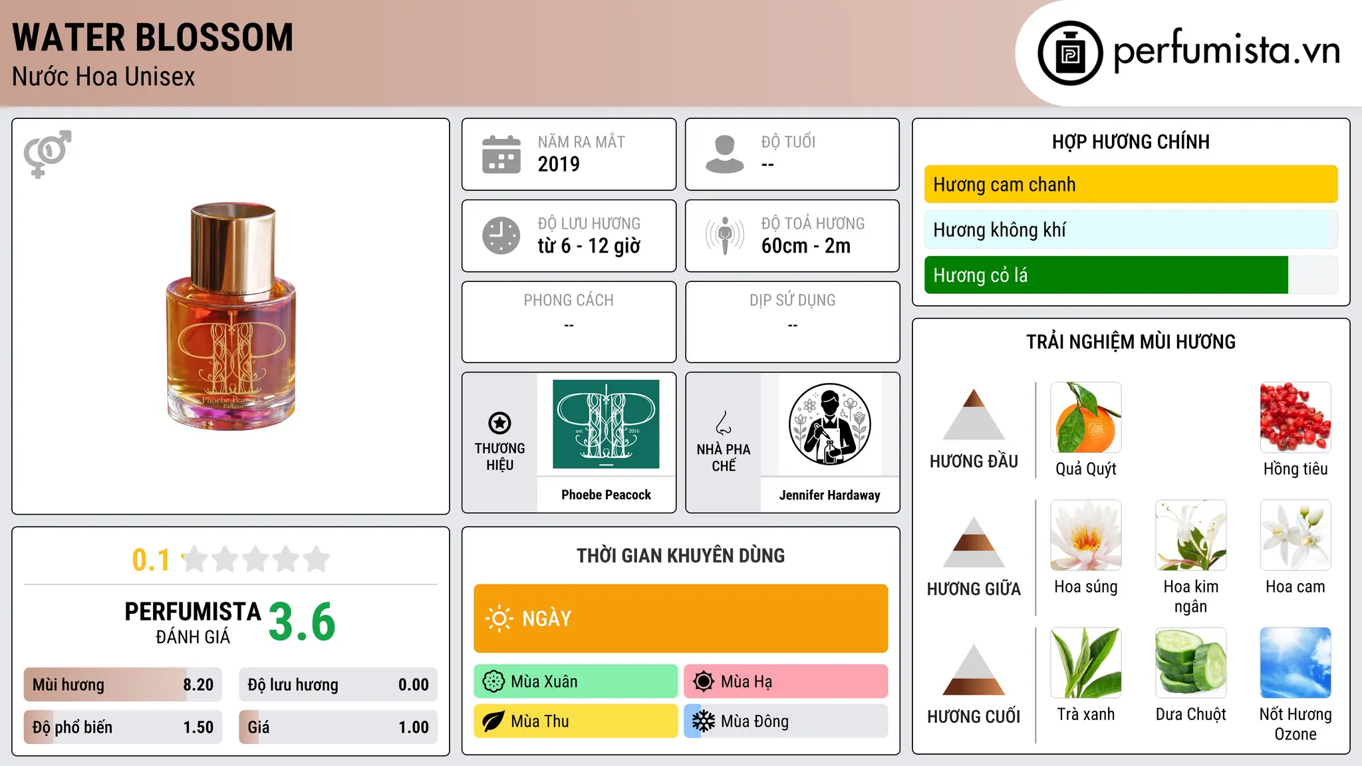Click the sun icon beside Mùa Hạ
The height and width of the screenshot is (766, 1362).
coord(704,682)
